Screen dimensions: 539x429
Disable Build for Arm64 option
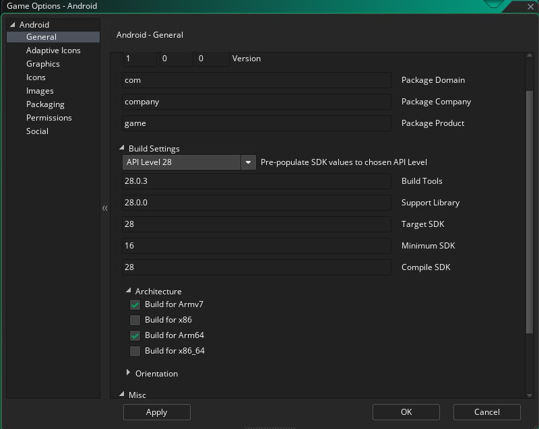135,335
